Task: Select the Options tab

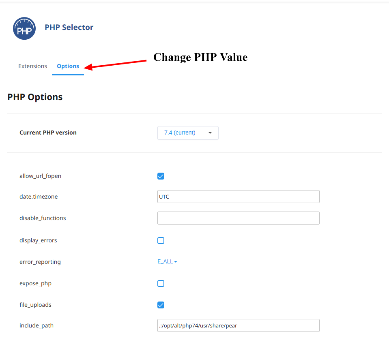Action: coord(68,66)
